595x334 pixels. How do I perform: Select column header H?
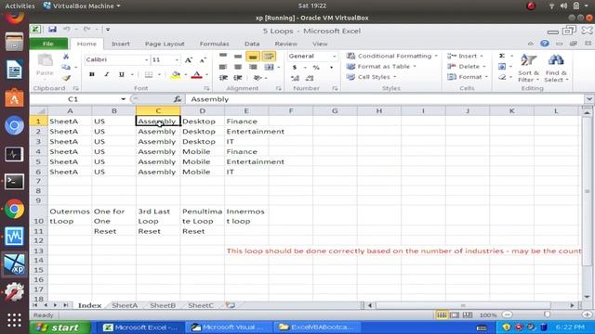coord(379,111)
